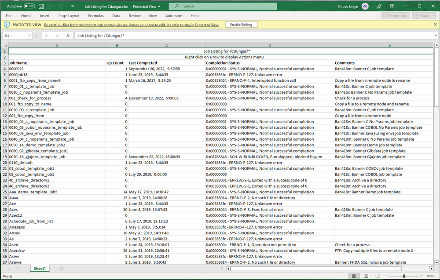Close the Protected View message bar

[x=435, y=25]
